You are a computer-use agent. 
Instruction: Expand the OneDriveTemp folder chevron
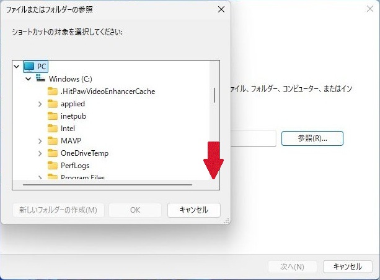pyautogui.click(x=40, y=153)
